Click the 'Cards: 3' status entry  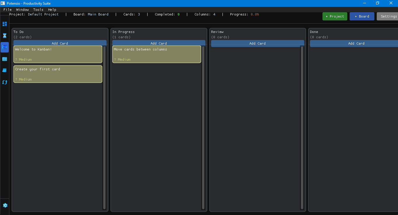[x=132, y=14]
